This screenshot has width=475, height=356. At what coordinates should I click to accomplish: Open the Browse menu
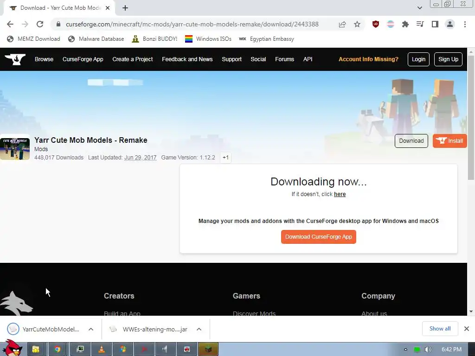[44, 59]
